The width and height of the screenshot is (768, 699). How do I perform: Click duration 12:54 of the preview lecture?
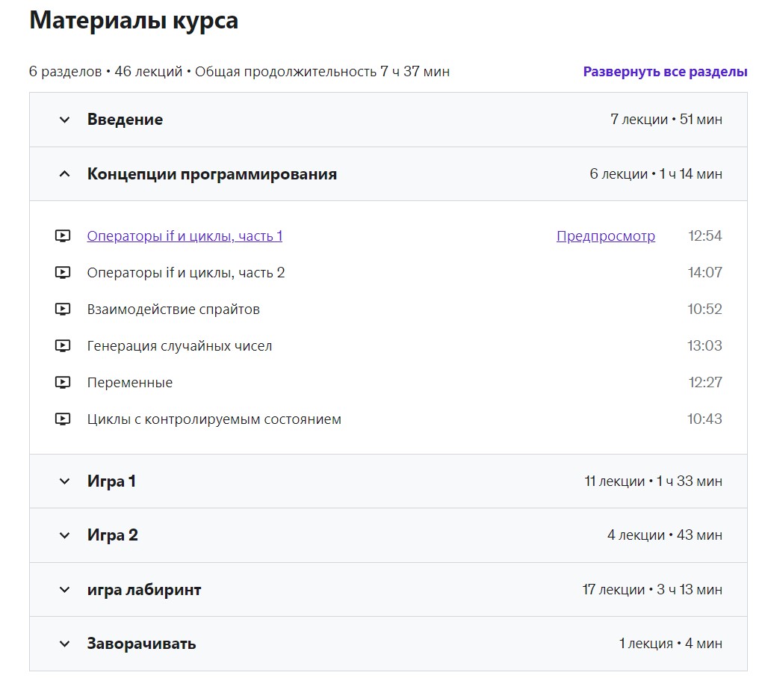coord(707,235)
